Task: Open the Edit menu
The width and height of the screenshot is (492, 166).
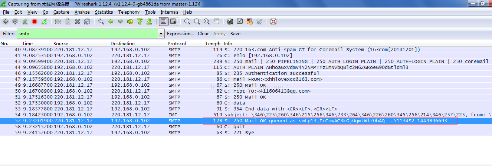Action: (18, 12)
